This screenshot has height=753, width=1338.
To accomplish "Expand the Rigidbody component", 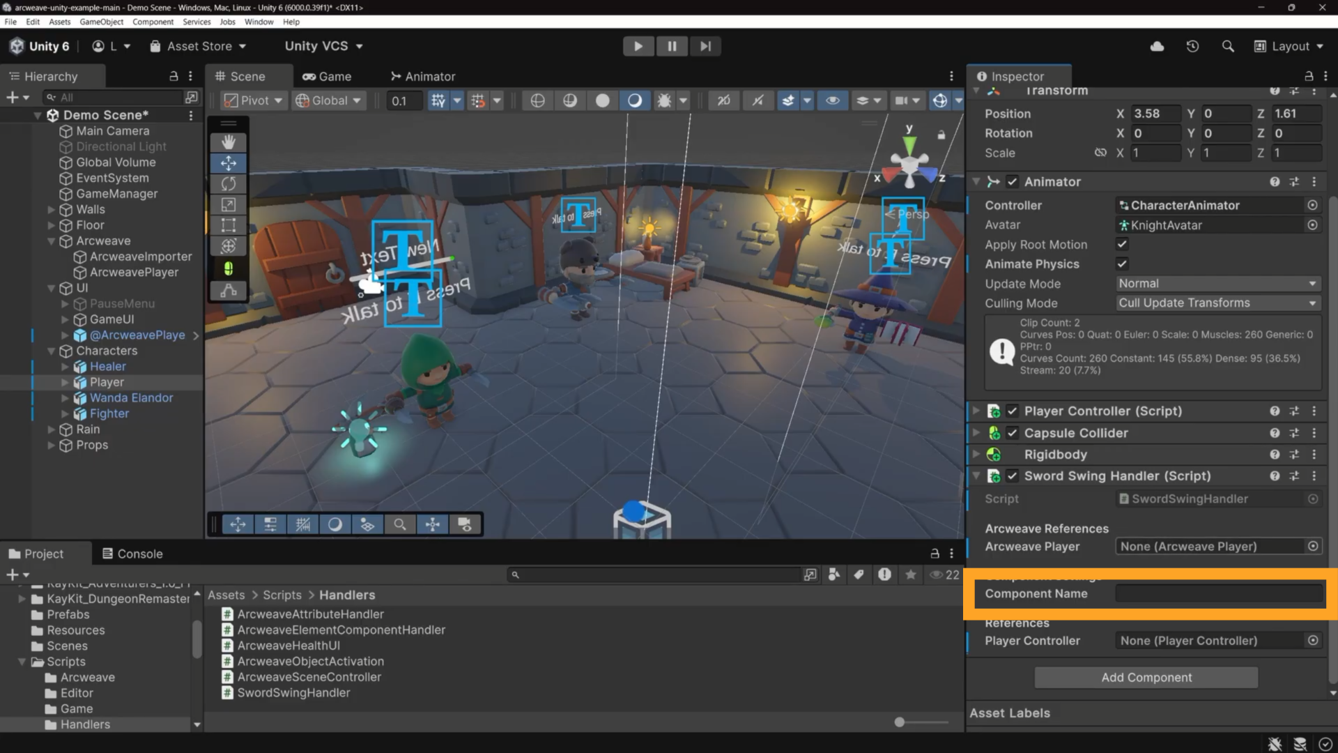I will tap(976, 454).
